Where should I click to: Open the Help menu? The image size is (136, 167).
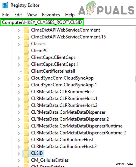click(70, 15)
